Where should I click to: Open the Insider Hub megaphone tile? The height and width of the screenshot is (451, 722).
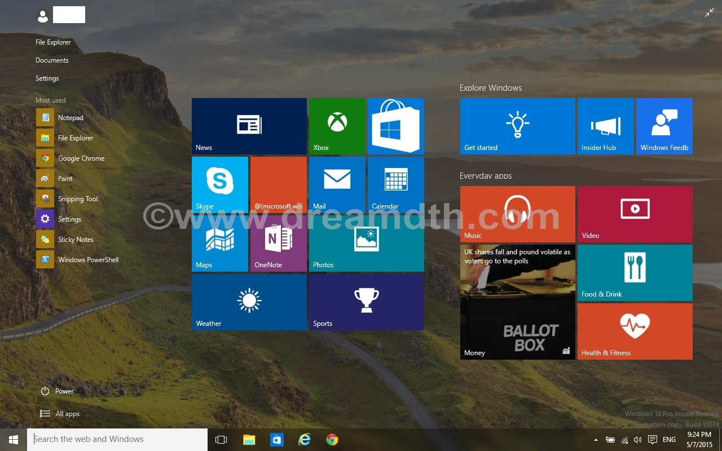point(606,126)
